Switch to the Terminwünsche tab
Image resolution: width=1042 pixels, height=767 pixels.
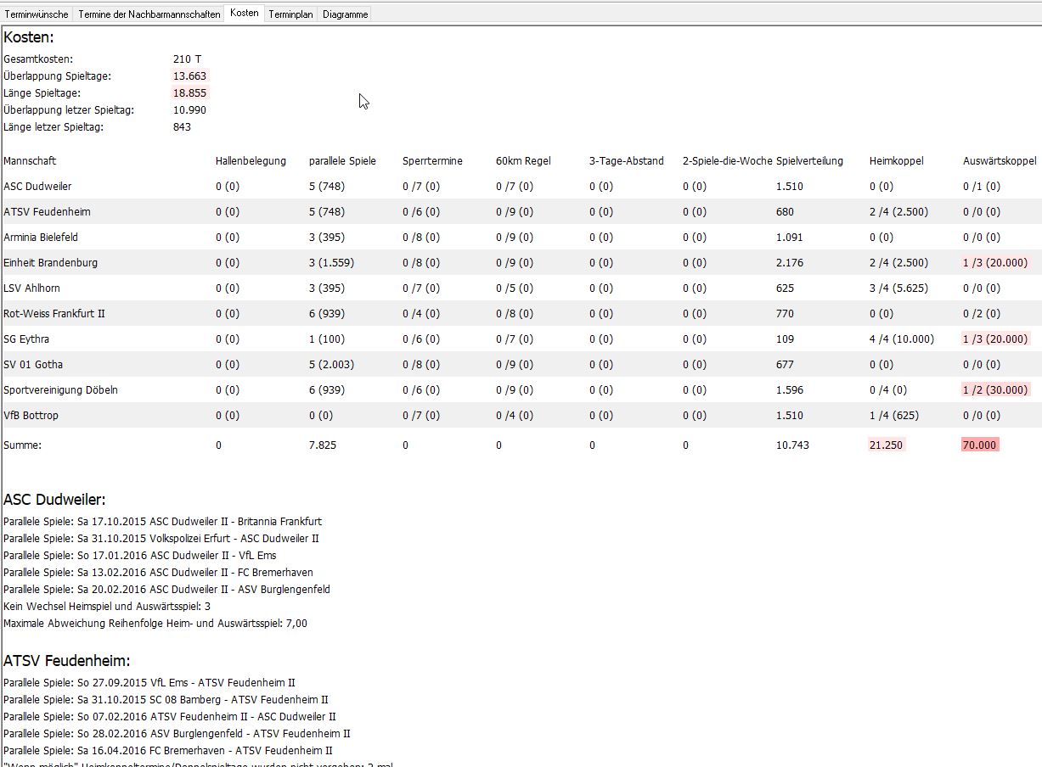(37, 14)
